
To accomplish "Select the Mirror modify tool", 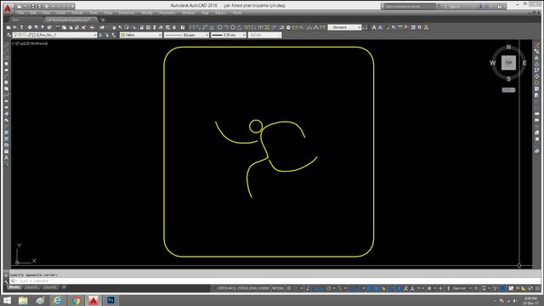I will coord(536,58).
